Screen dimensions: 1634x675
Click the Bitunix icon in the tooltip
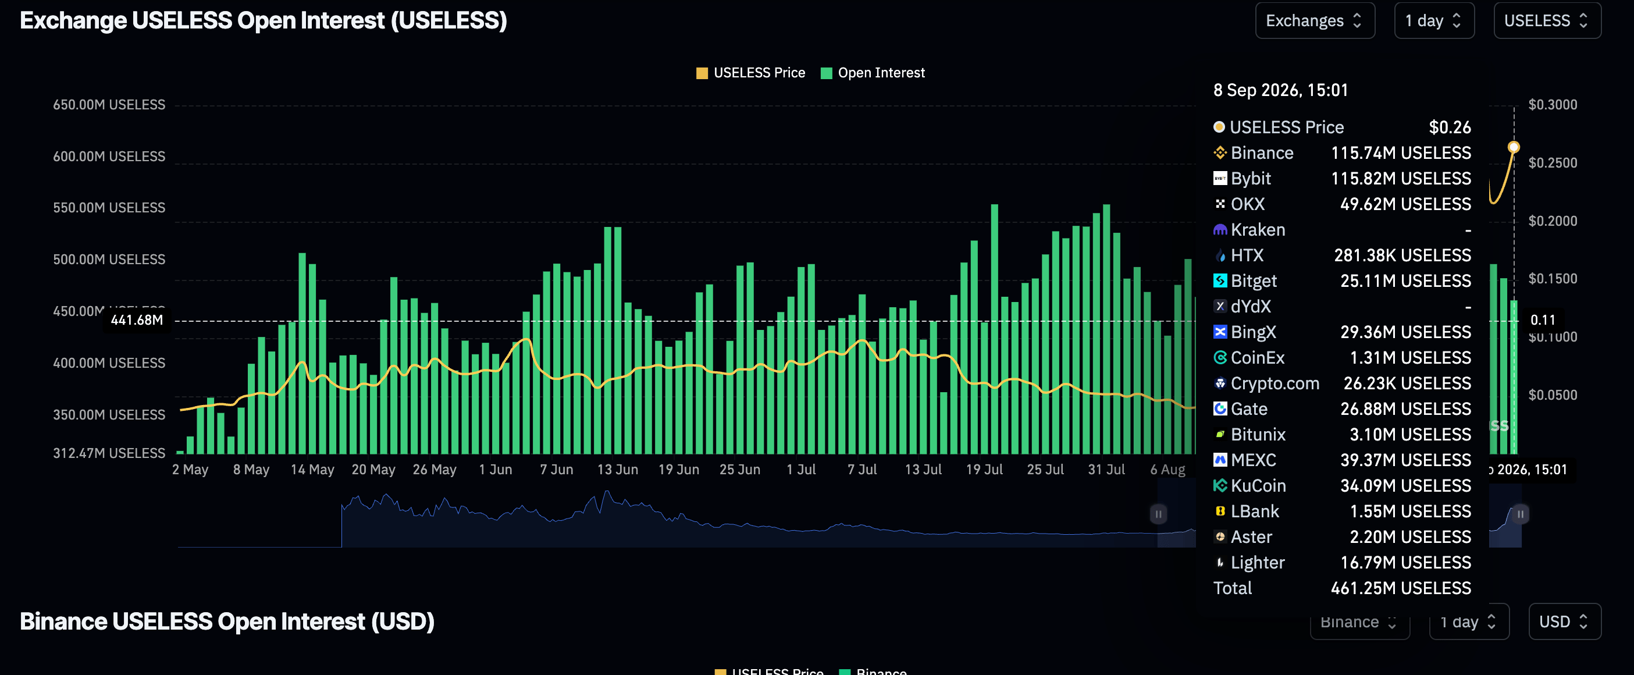click(1220, 435)
